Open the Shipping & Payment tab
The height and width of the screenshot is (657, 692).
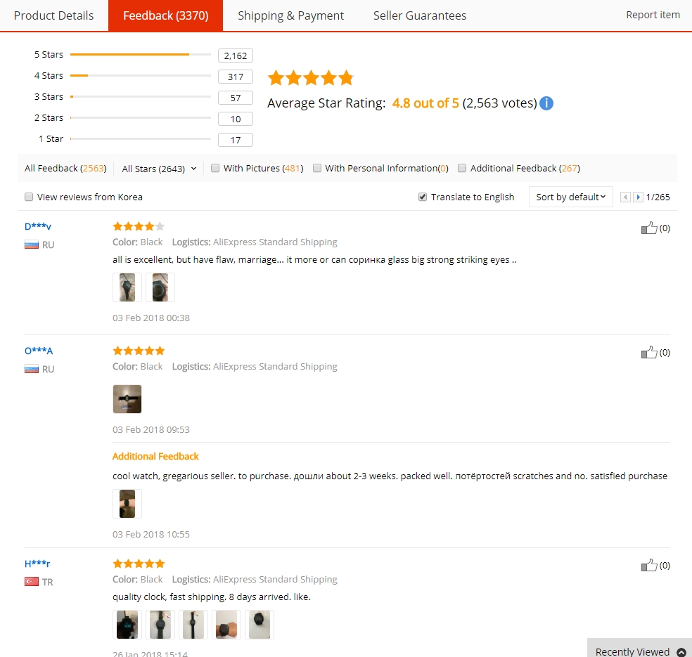click(290, 15)
